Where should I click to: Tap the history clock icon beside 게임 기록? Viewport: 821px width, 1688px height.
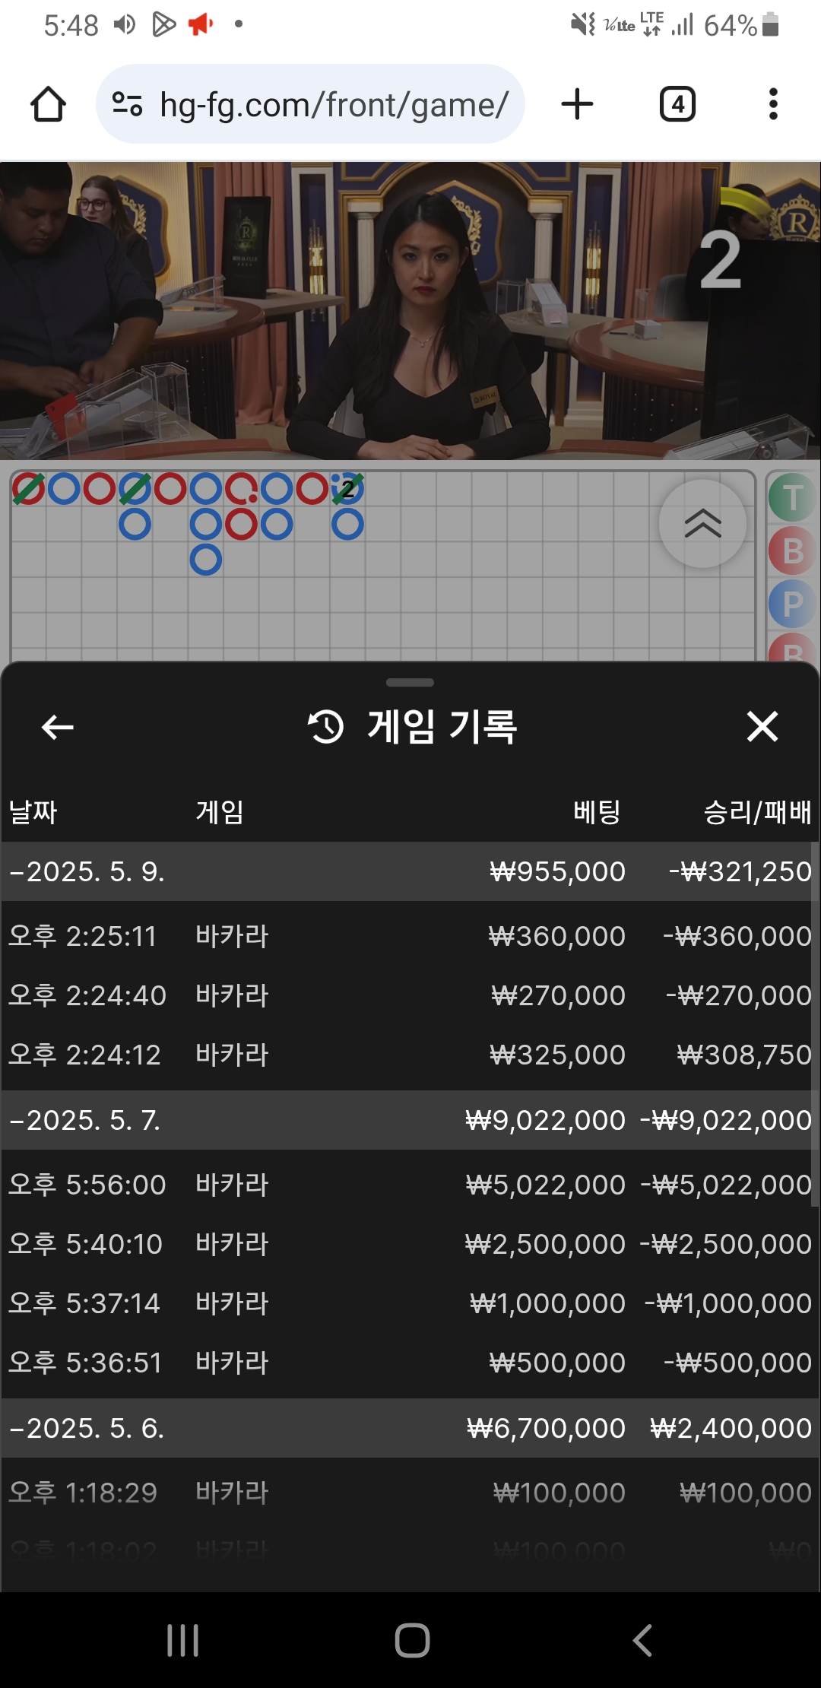click(x=325, y=726)
